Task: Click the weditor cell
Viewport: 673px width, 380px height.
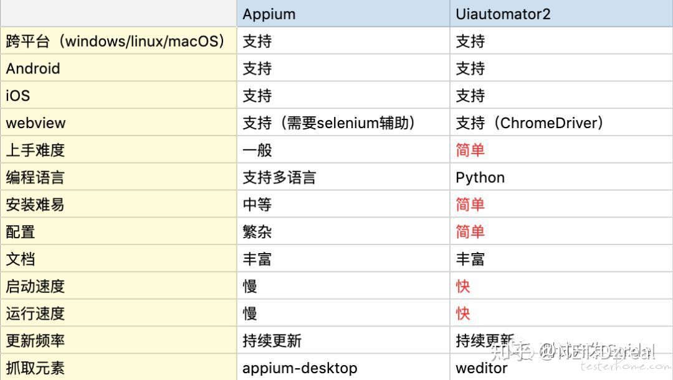Action: (x=482, y=368)
